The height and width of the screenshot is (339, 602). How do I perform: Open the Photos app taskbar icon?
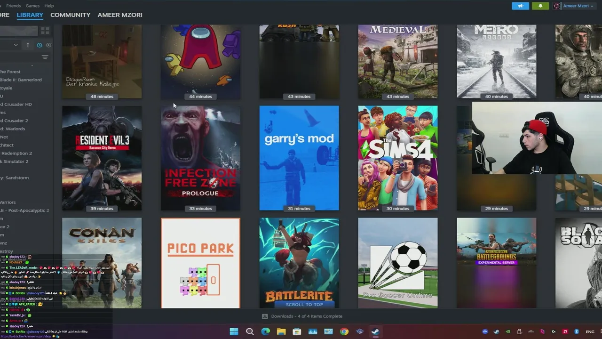point(313,331)
